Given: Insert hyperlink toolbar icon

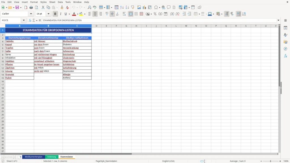Looking at the screenshot, I should pos(163,7).
